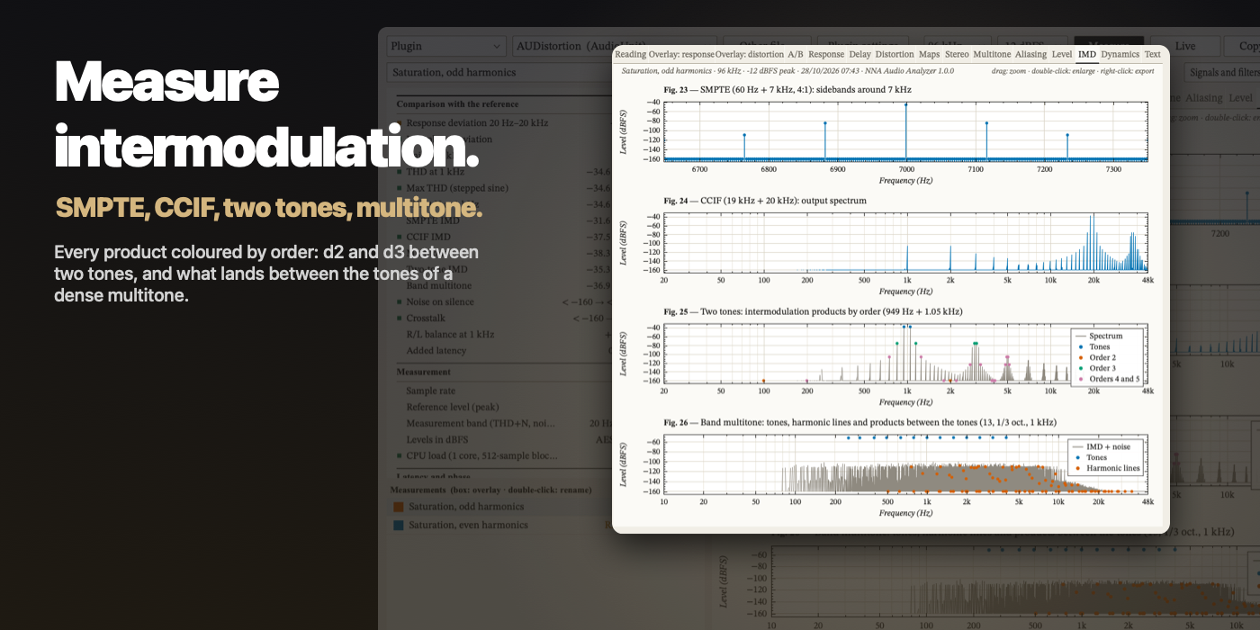
Task: Select the Delay tab
Action: [859, 55]
